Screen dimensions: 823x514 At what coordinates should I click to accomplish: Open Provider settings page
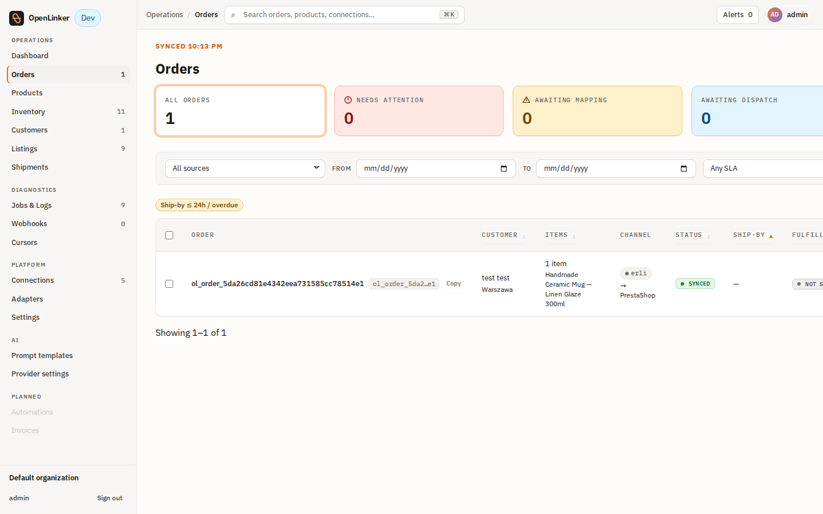tap(68, 374)
